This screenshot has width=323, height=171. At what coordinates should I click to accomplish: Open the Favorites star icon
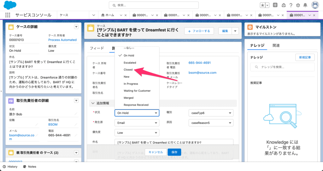click(262, 5)
